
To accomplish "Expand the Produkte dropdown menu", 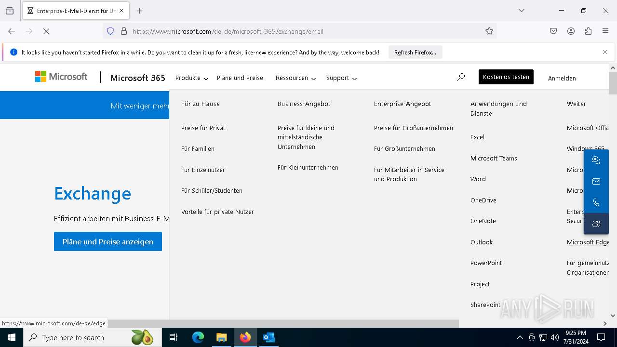I will coord(192,78).
